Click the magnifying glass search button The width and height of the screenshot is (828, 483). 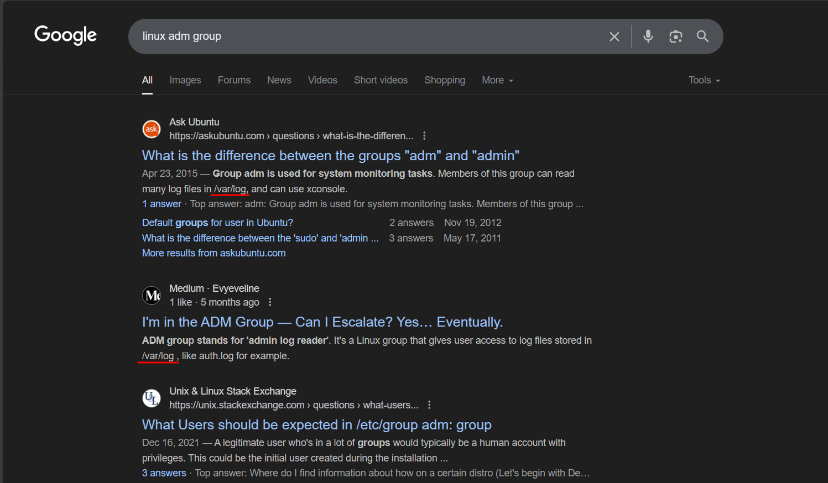click(702, 36)
